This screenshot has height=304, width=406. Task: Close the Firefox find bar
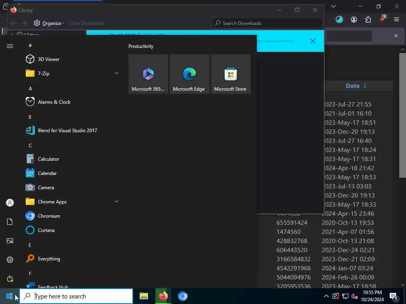[396, 36]
